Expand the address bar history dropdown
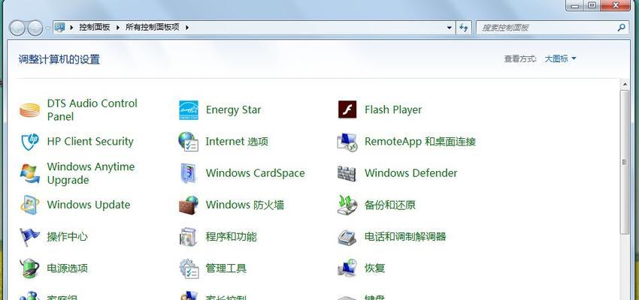The image size is (639, 300). 449,28
